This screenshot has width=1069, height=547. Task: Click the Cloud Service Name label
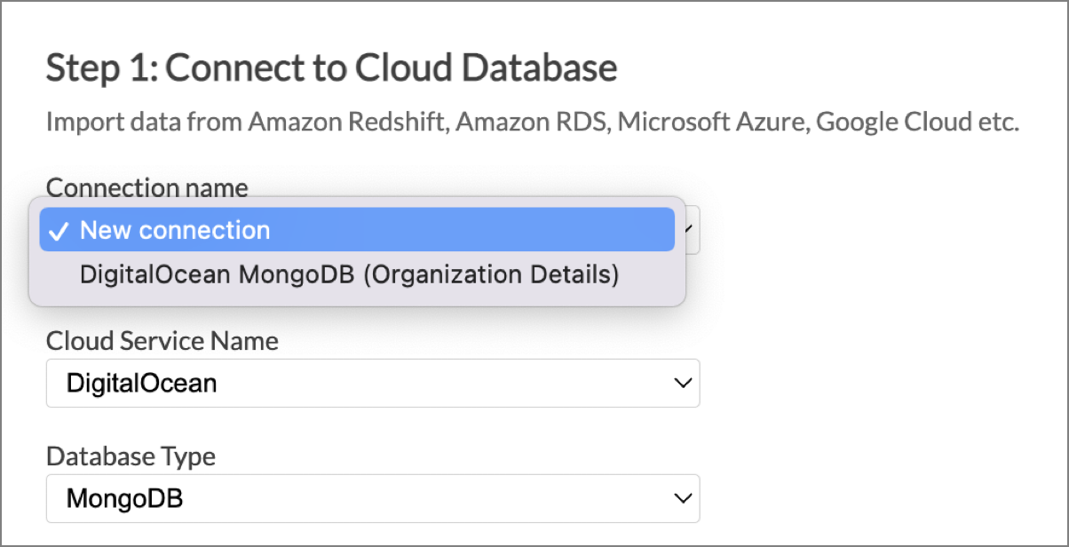[x=162, y=341]
